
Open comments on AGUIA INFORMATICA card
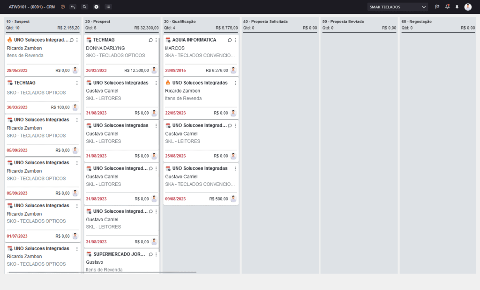click(230, 40)
